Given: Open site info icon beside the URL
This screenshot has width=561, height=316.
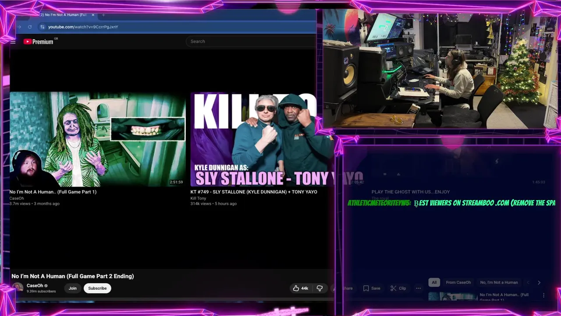Looking at the screenshot, I should [42, 27].
